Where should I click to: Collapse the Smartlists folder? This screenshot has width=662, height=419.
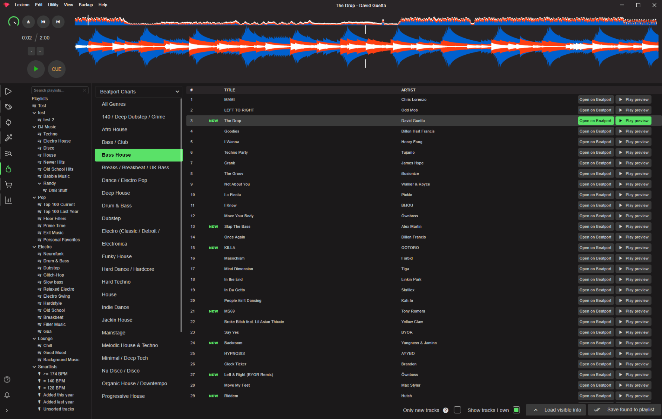click(x=34, y=367)
